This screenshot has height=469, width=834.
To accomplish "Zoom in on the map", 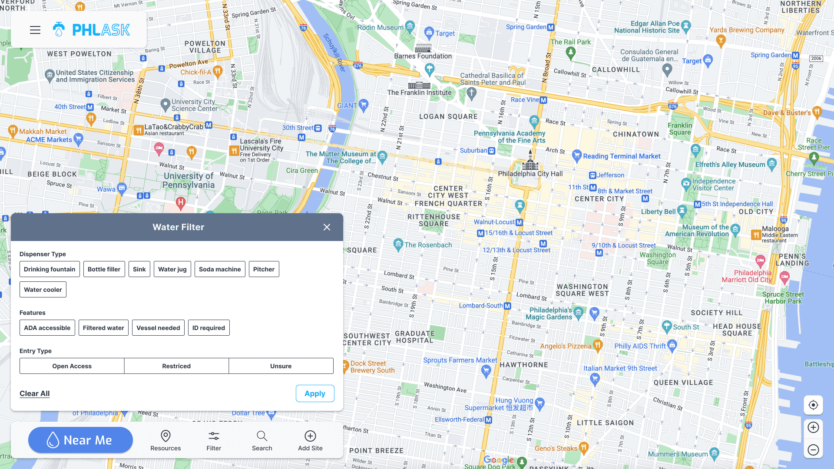I will pyautogui.click(x=813, y=427).
